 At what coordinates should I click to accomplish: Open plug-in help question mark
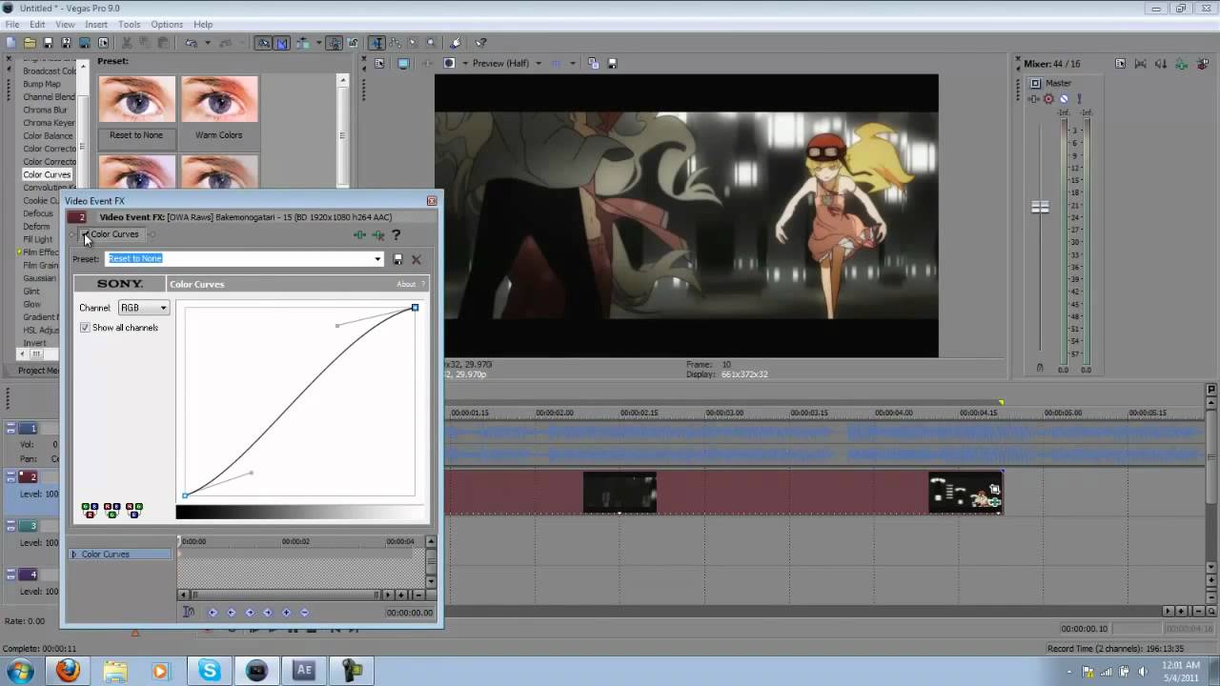396,234
